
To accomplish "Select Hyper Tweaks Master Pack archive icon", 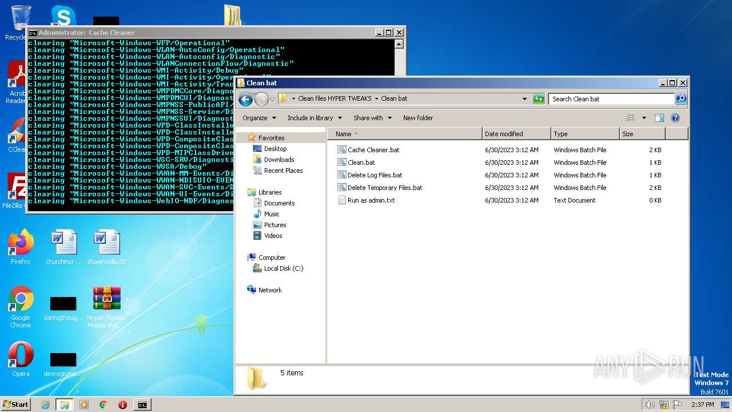I will (106, 307).
